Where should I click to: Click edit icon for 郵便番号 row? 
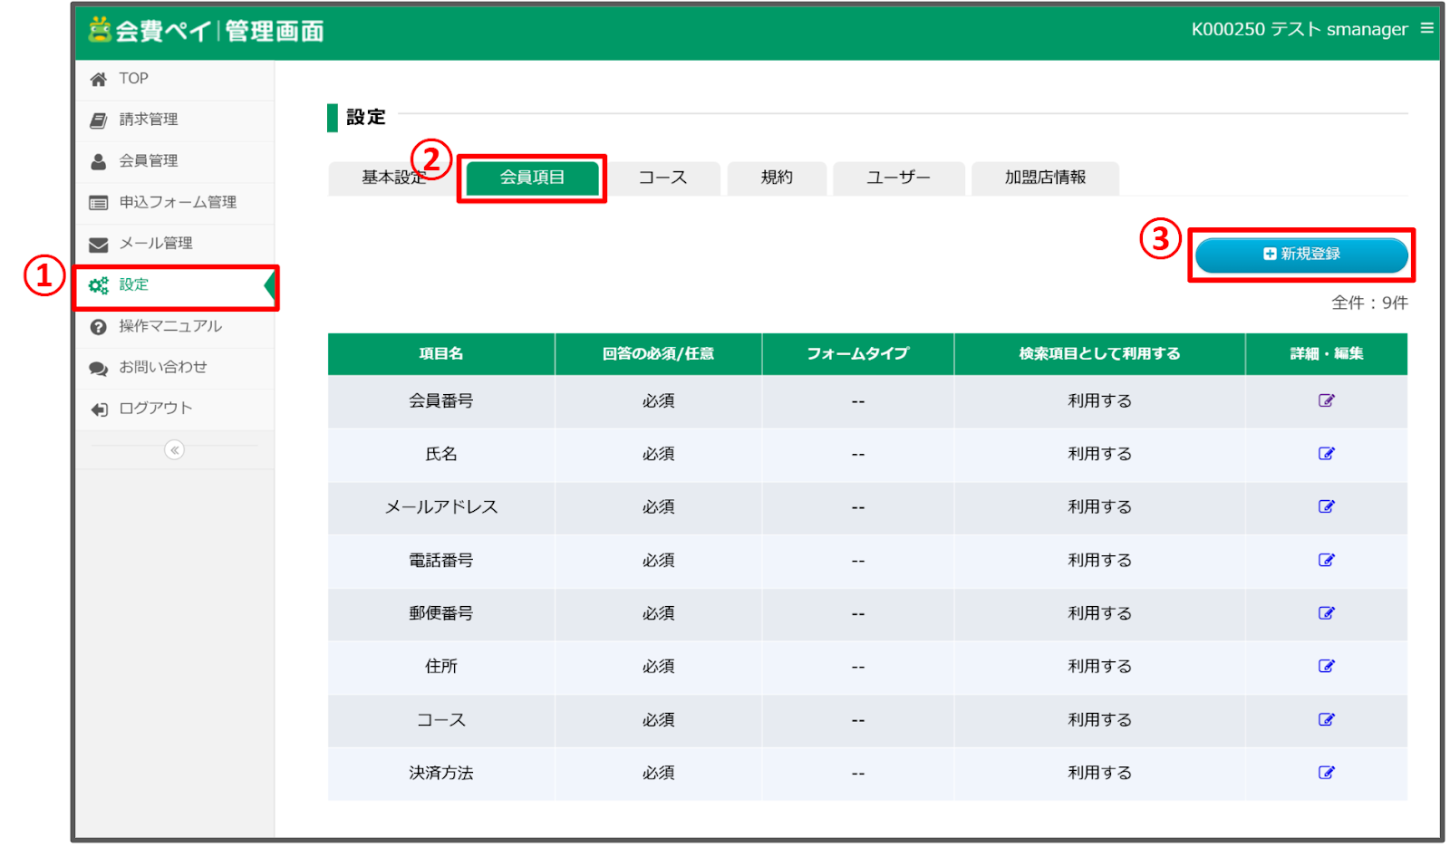1326,613
